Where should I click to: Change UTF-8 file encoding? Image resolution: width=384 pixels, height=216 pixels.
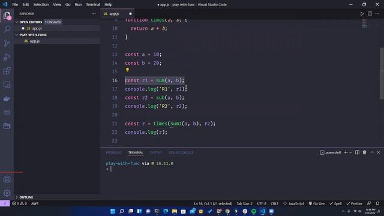[x=262, y=203]
